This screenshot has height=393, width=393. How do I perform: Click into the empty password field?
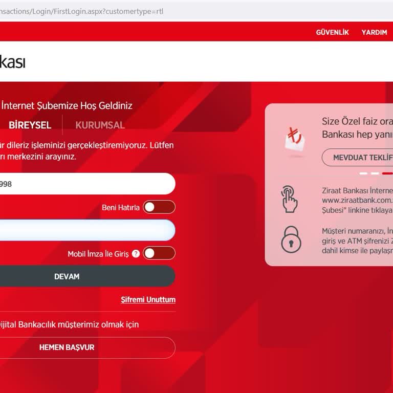tap(88, 230)
